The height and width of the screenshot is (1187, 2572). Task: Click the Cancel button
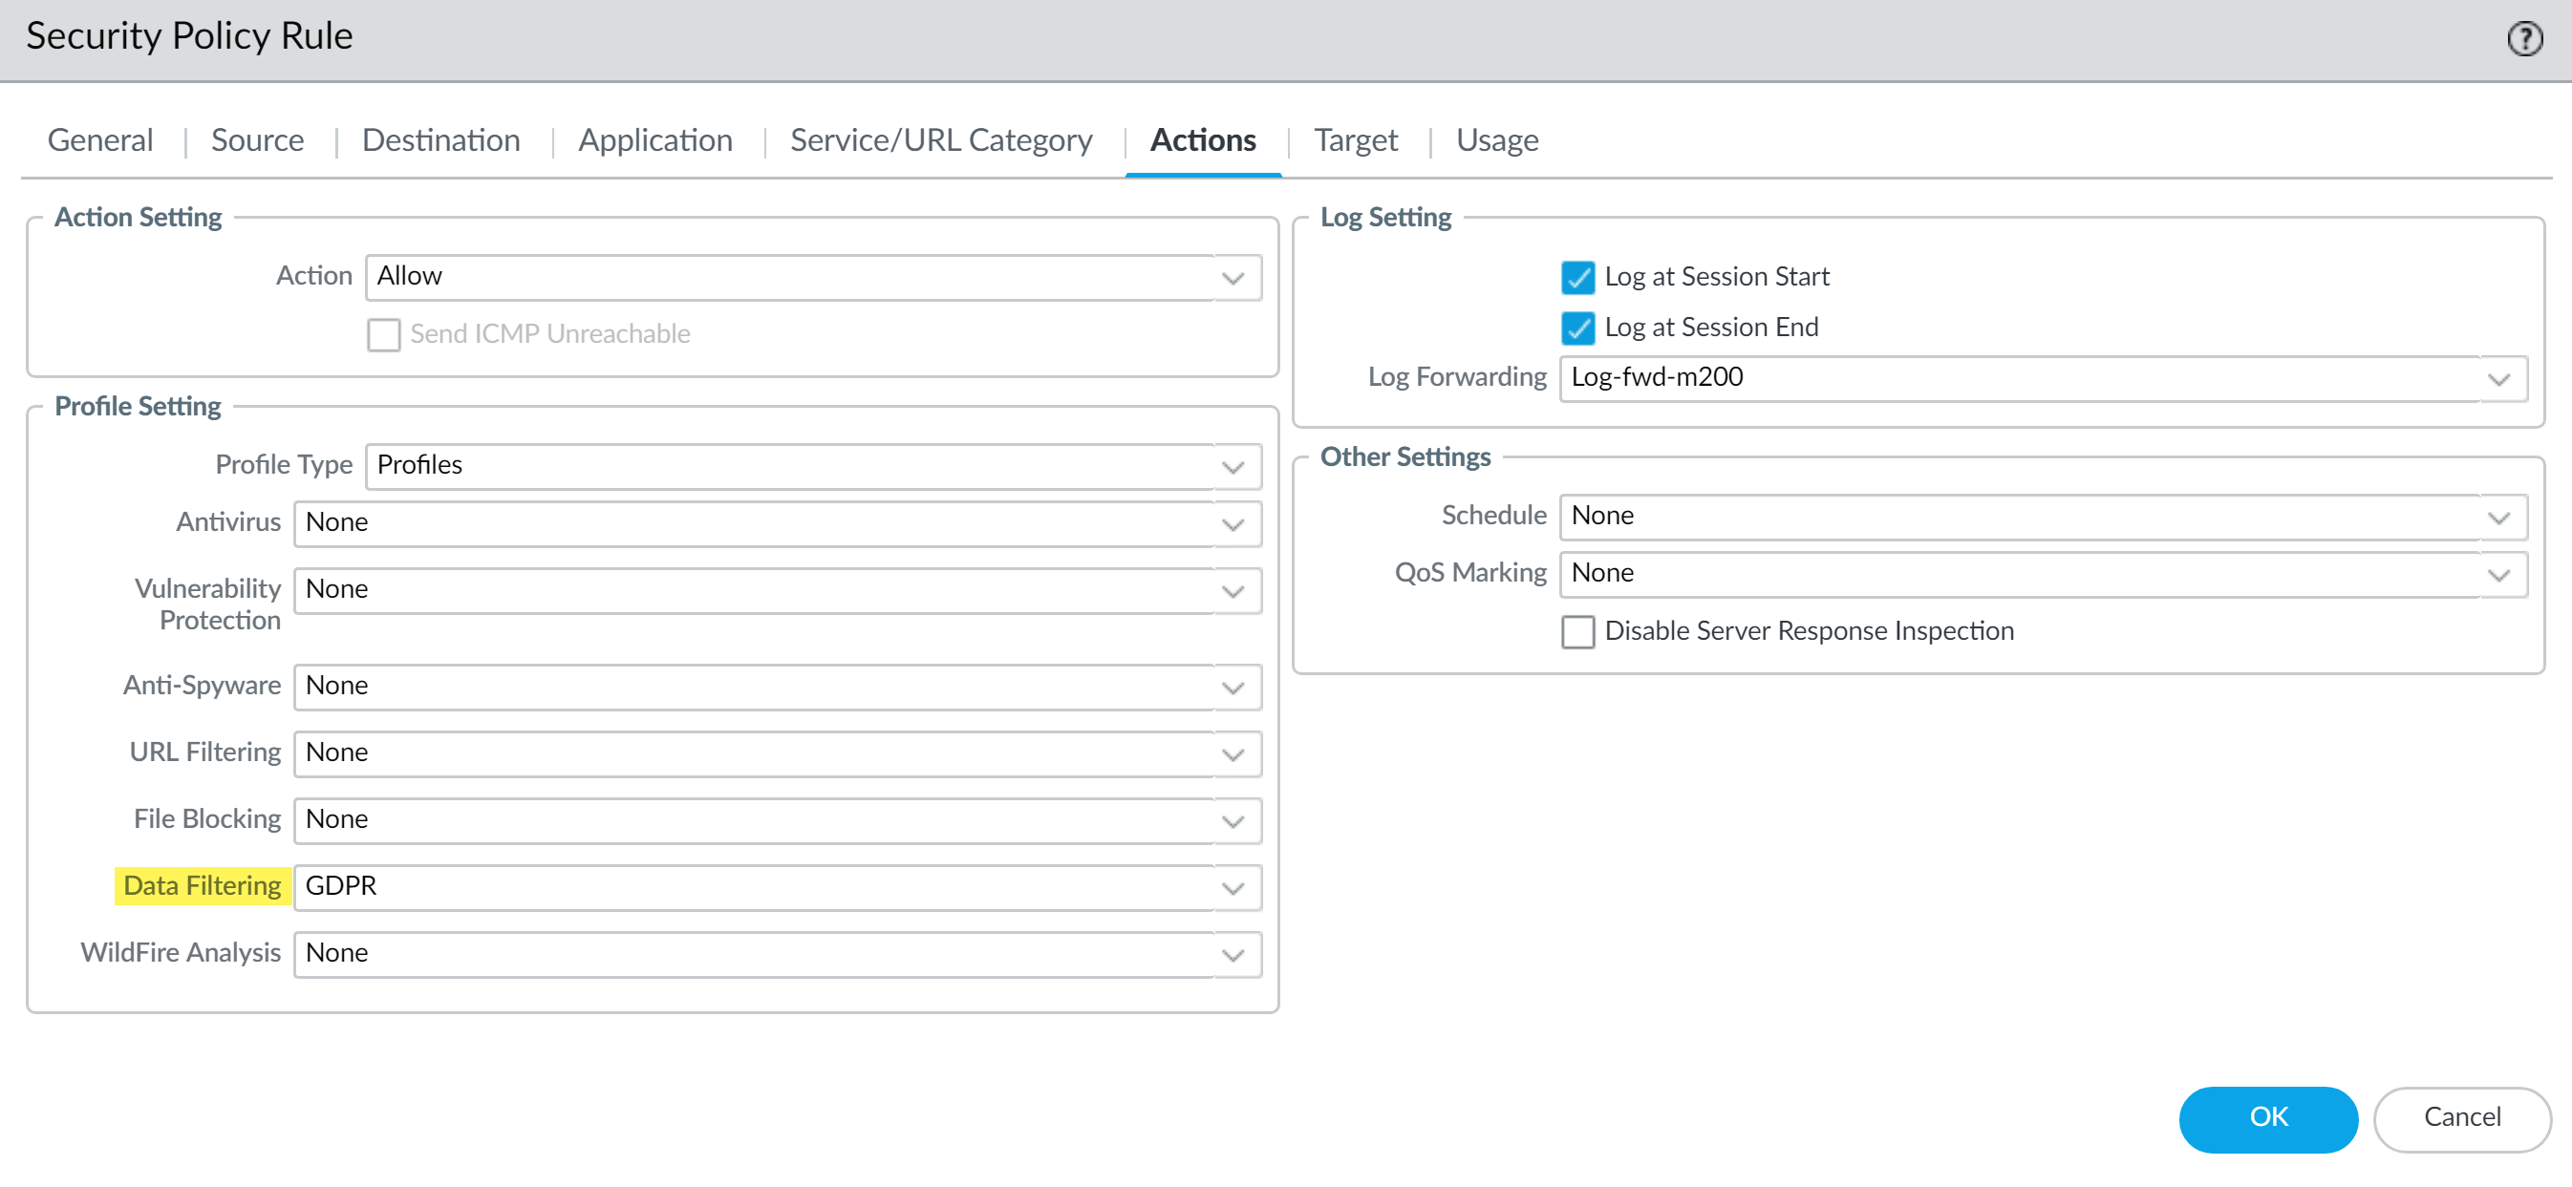(x=2461, y=1117)
